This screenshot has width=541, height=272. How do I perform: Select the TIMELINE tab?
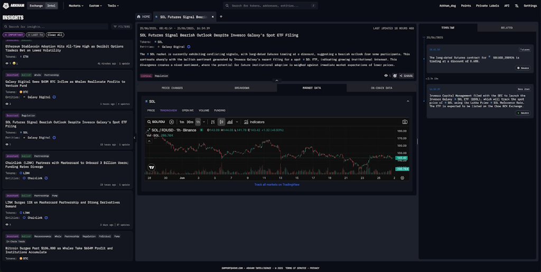(x=448, y=27)
